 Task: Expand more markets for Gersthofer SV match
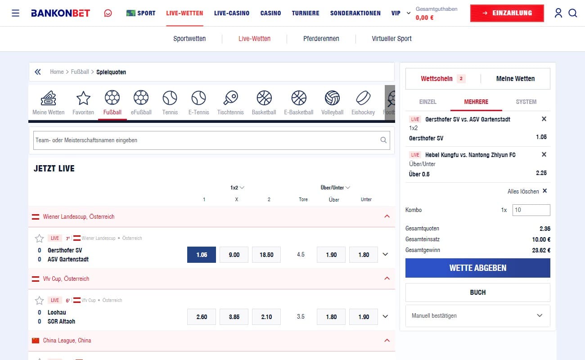point(385,254)
